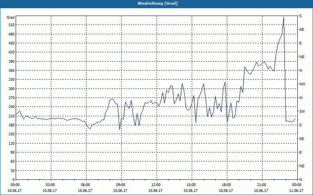Select the "210" left-axis value

[x=11, y=116]
